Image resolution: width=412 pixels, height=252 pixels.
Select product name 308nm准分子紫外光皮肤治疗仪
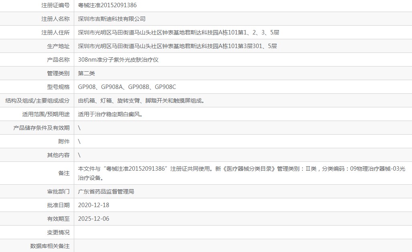[x=118, y=60]
